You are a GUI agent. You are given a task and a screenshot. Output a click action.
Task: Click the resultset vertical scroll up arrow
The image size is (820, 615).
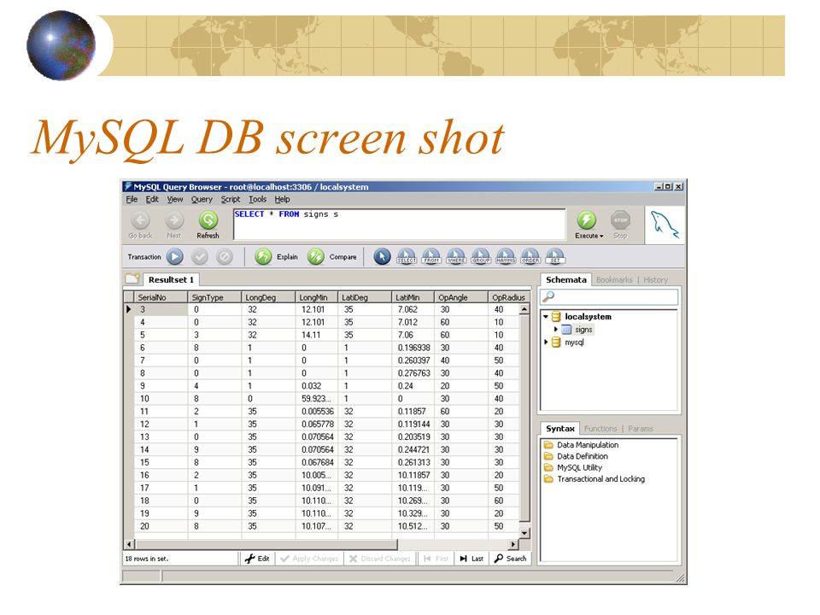pos(524,309)
